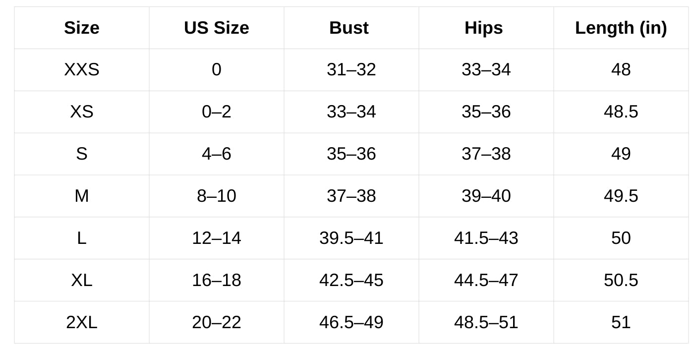Click bust measurement 39.5–41 cell

351,238
